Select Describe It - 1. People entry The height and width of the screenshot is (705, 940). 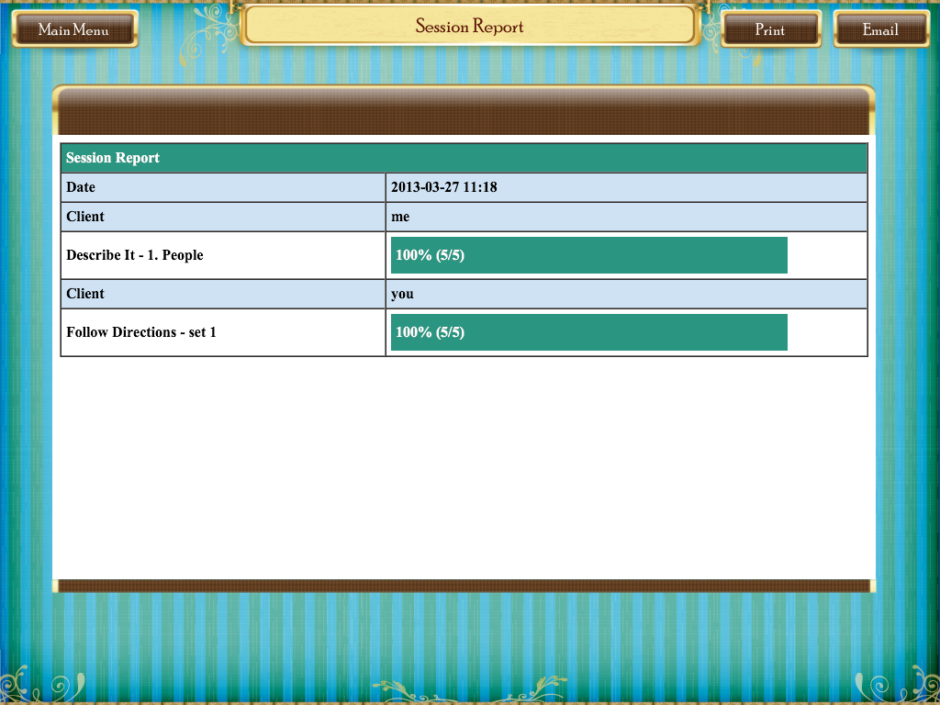pyautogui.click(x=134, y=254)
